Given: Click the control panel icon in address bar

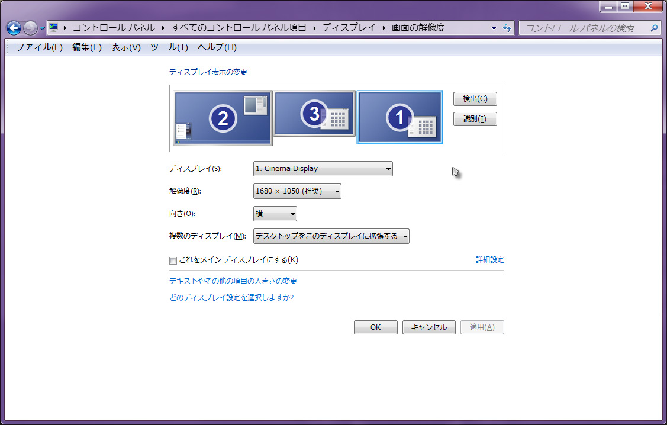Looking at the screenshot, I should (x=54, y=28).
